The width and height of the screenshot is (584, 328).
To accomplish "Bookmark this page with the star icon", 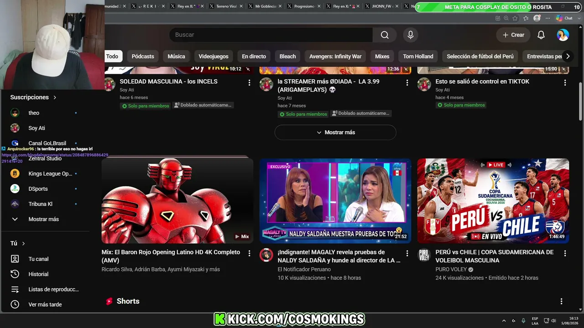I will pos(515,18).
